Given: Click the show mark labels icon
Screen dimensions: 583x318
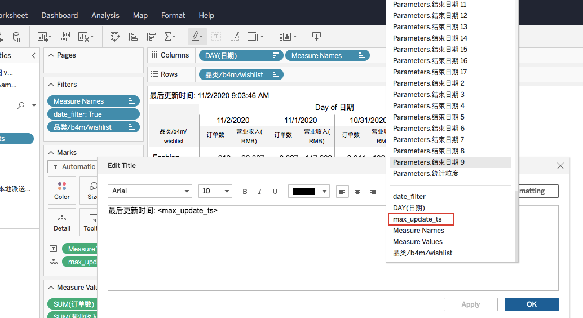Looking at the screenshot, I should click(216, 37).
